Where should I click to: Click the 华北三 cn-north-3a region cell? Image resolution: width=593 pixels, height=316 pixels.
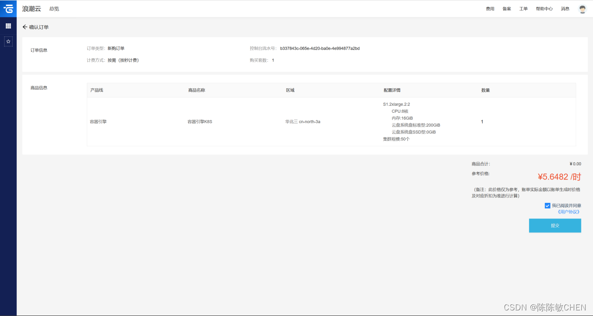point(303,122)
